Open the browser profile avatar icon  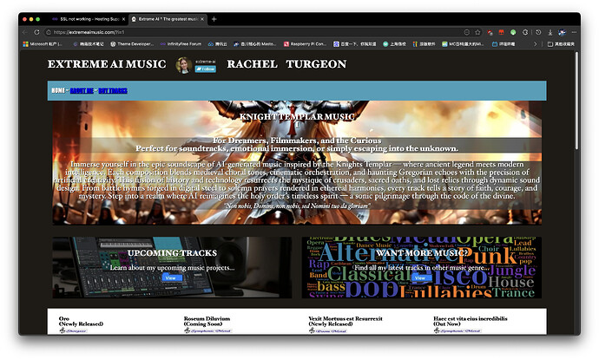pos(562,32)
